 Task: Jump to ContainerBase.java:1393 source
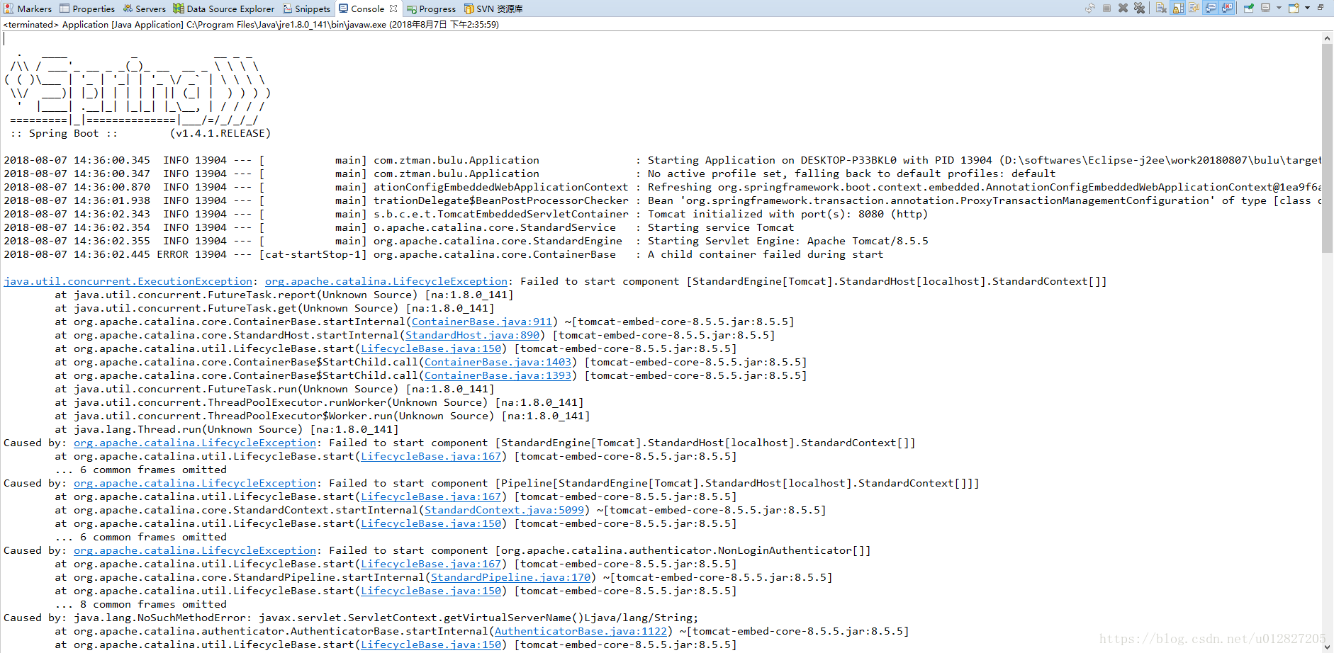pos(498,375)
